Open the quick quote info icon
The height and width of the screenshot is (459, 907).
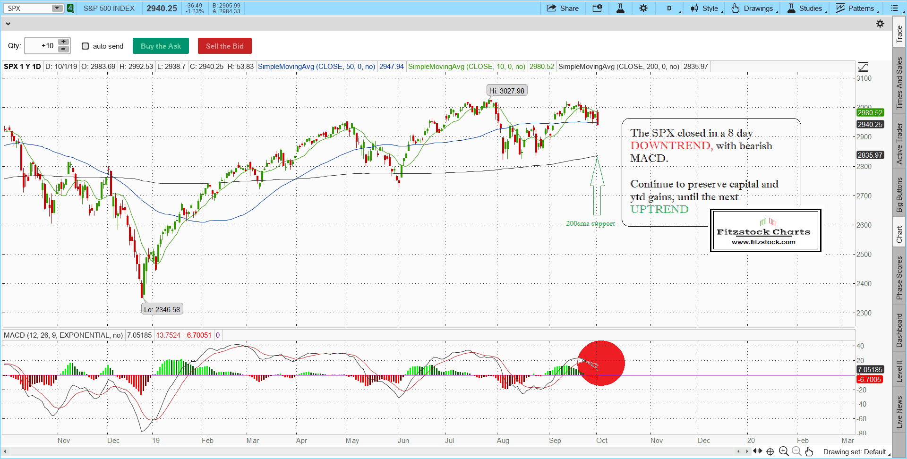[597, 8]
